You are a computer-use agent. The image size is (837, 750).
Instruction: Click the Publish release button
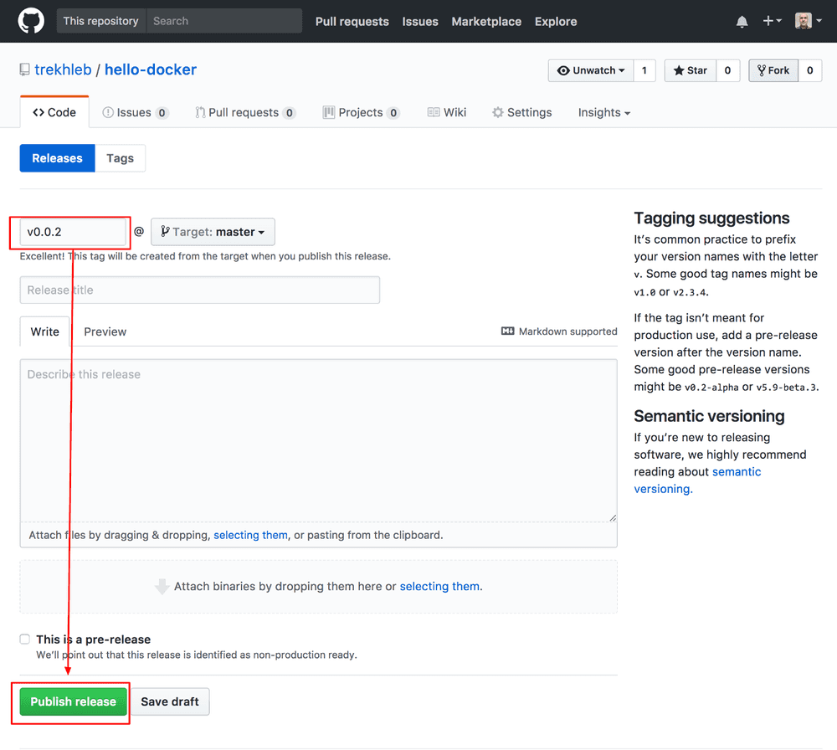pos(73,701)
